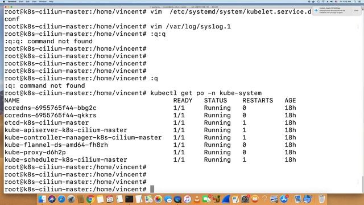364x205 pixels.
Task: Open Messages blue bubble icon
Action: (168, 199)
